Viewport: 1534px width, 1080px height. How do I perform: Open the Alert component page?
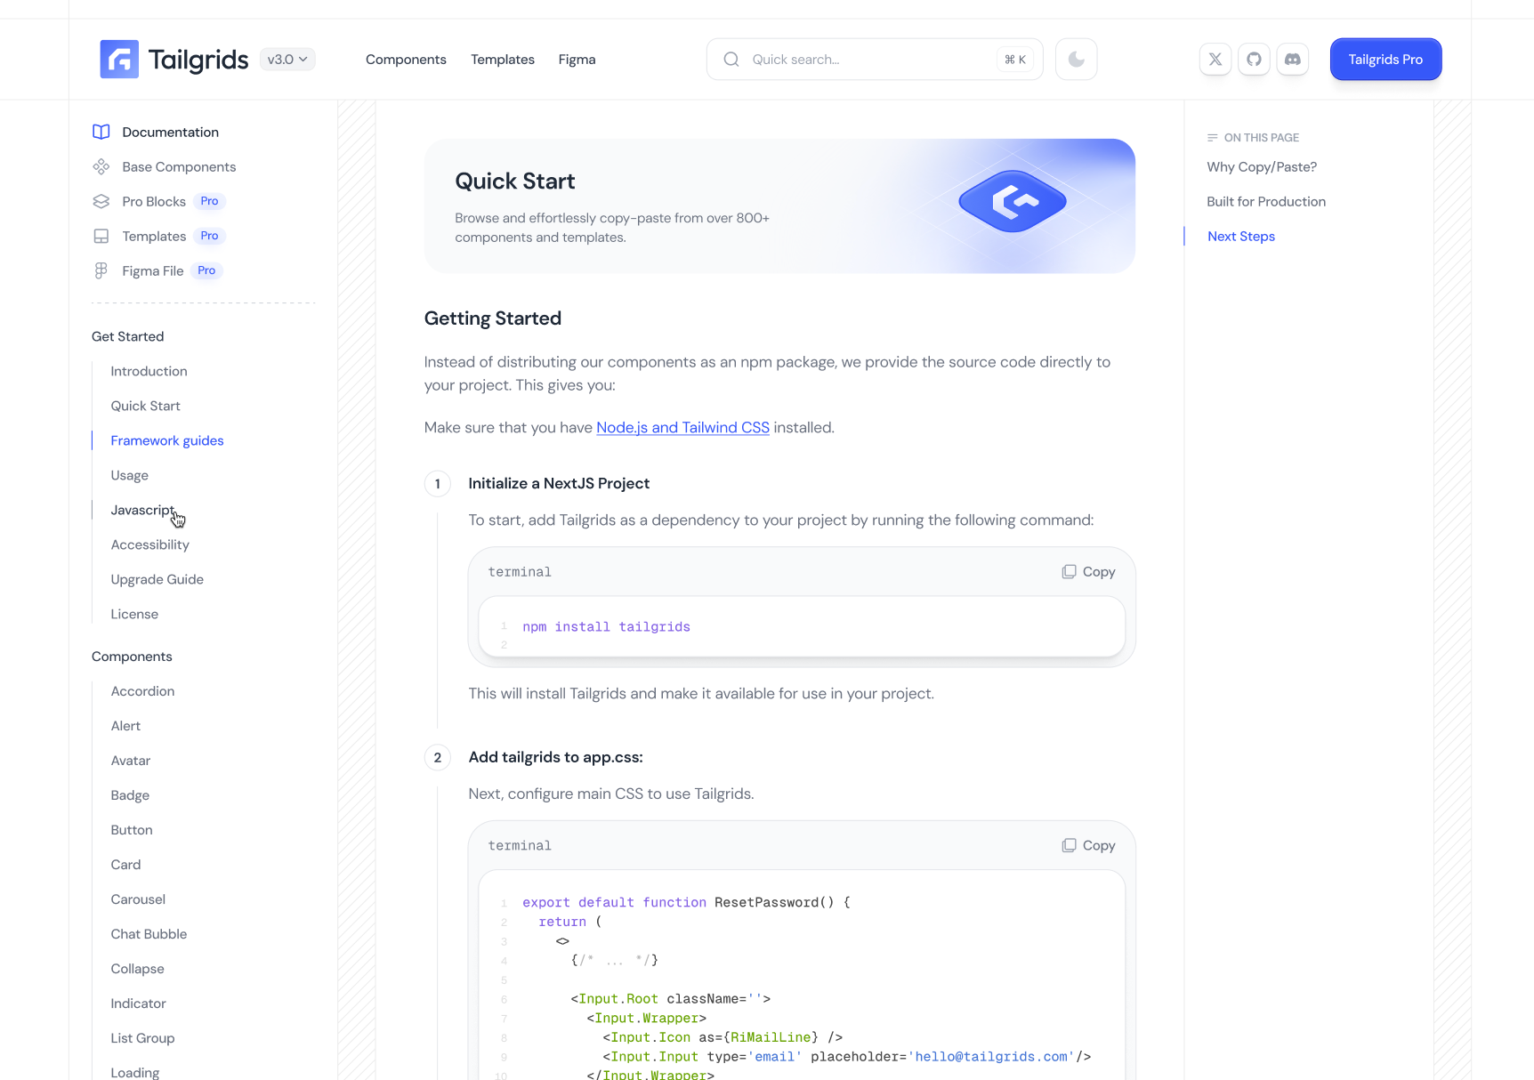click(x=125, y=726)
